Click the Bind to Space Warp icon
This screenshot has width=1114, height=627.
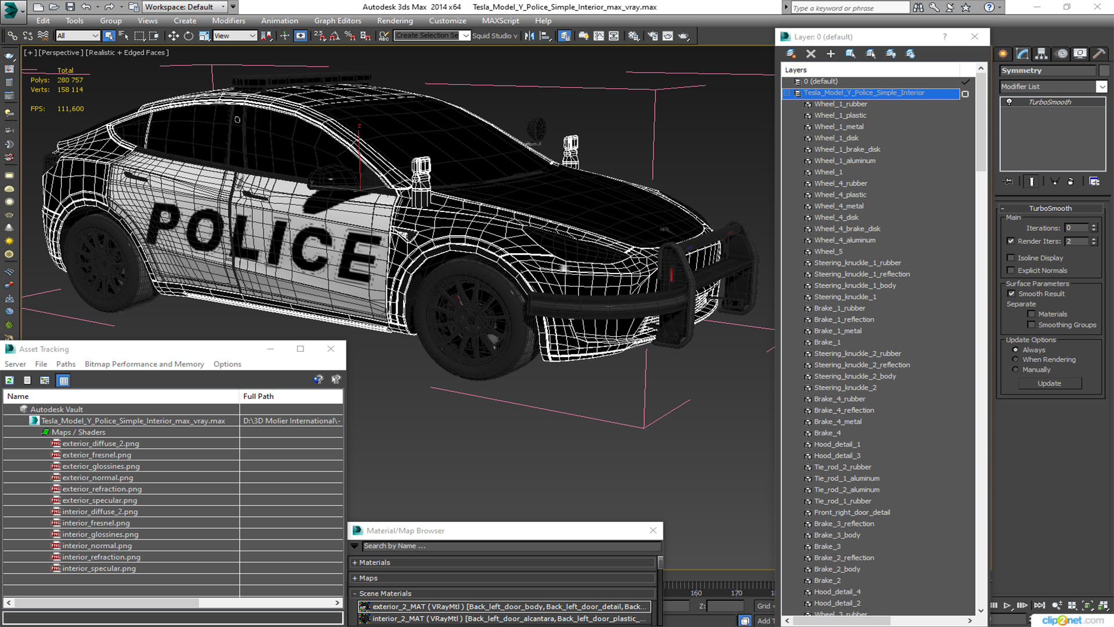(42, 36)
